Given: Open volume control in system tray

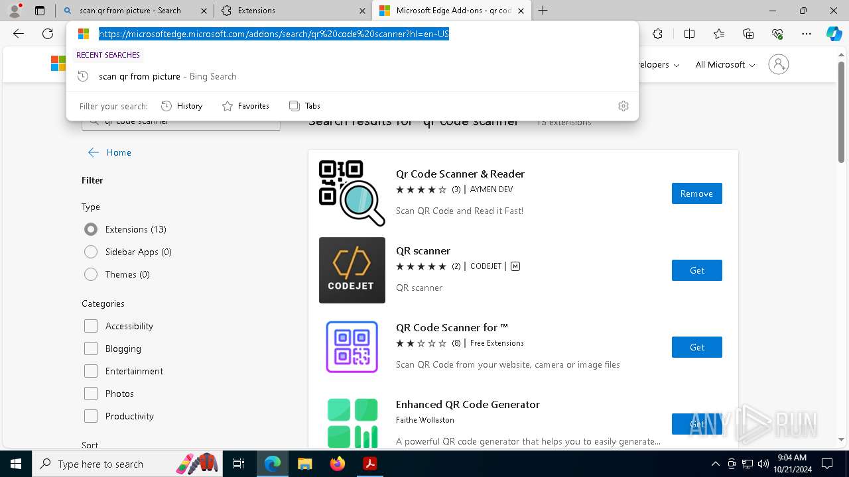Looking at the screenshot, I should coord(763,464).
